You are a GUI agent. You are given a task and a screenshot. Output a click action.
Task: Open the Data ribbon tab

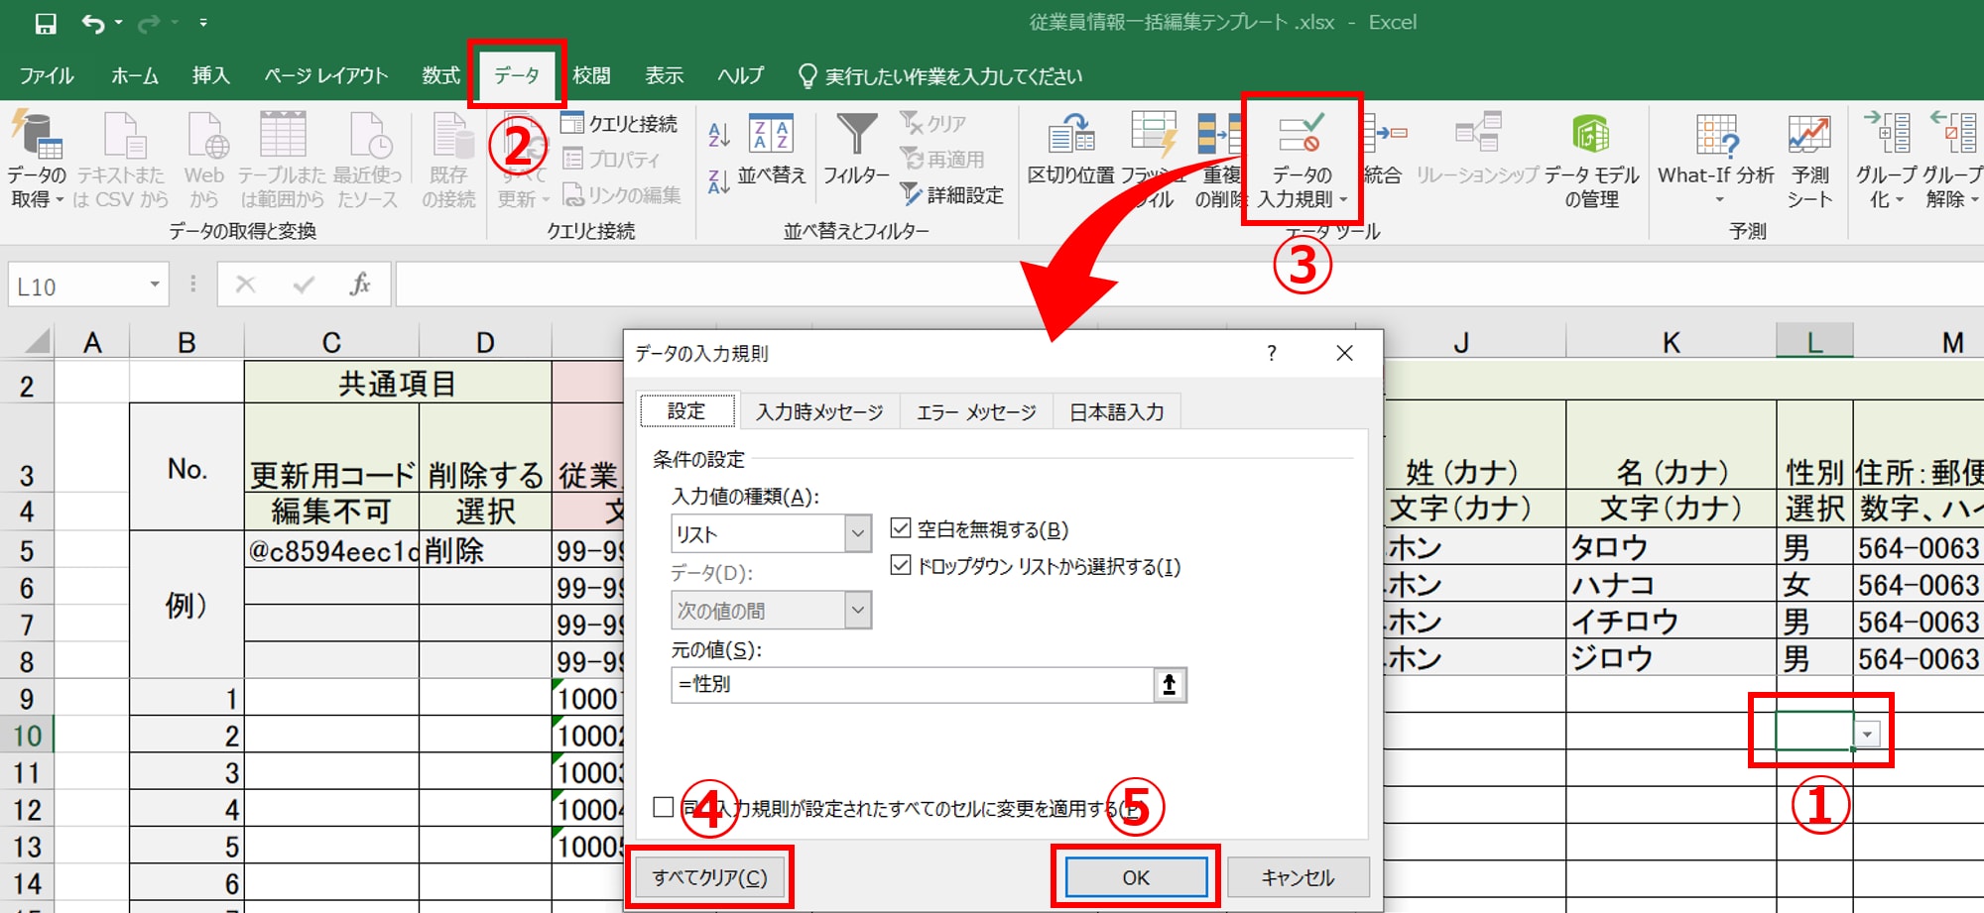516,75
